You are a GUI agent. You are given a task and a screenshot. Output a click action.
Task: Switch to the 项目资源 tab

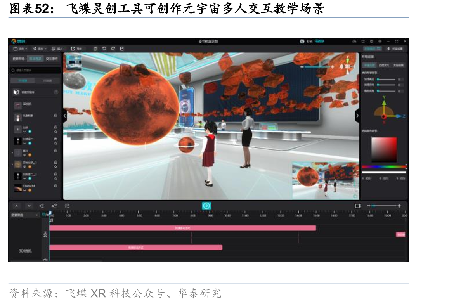tap(35, 59)
